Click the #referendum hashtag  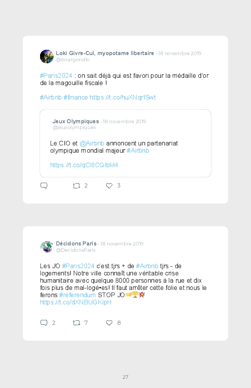pyautogui.click(x=77, y=295)
